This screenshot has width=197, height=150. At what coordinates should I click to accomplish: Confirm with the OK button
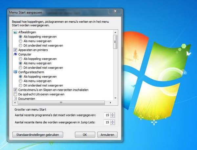(85, 135)
